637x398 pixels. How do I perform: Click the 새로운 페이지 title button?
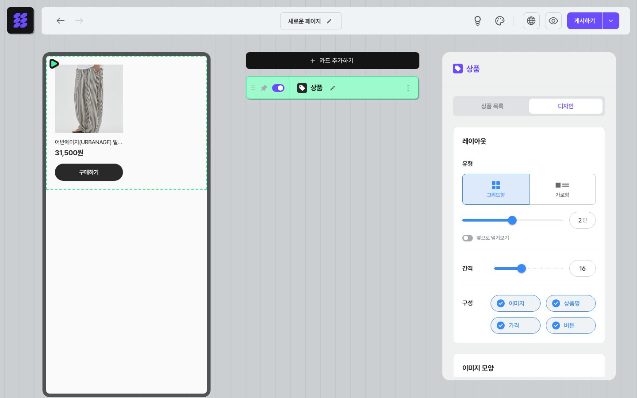[x=311, y=21]
